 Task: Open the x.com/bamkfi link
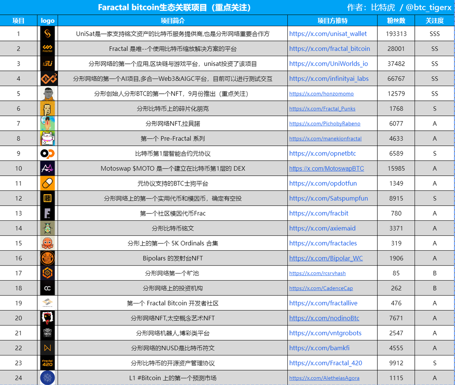coord(320,348)
